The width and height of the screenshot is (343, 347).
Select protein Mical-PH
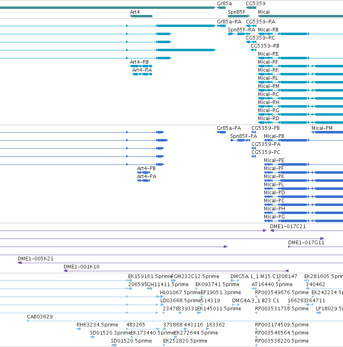tap(274, 209)
